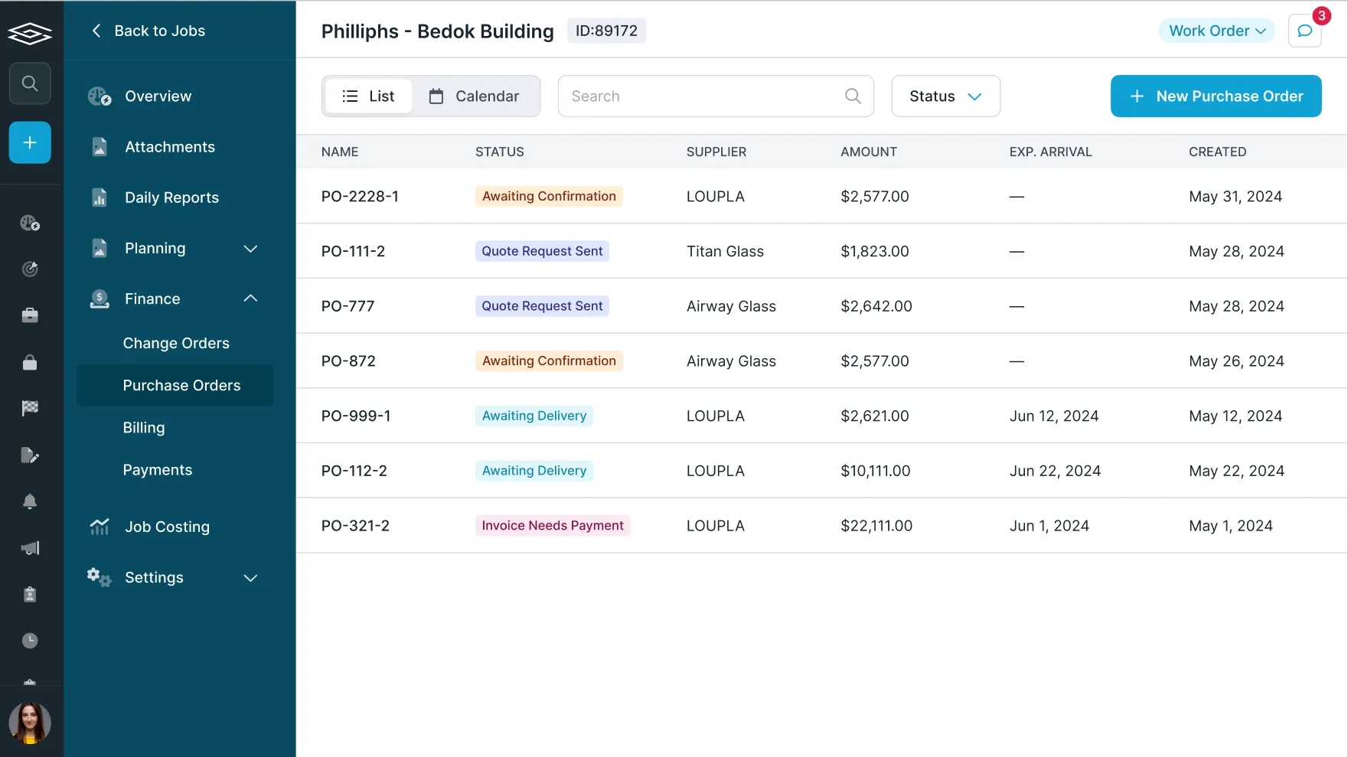Screen dimensions: 1348x757
Task: Click the layered logo icon in the rail
Action: [x=30, y=33]
